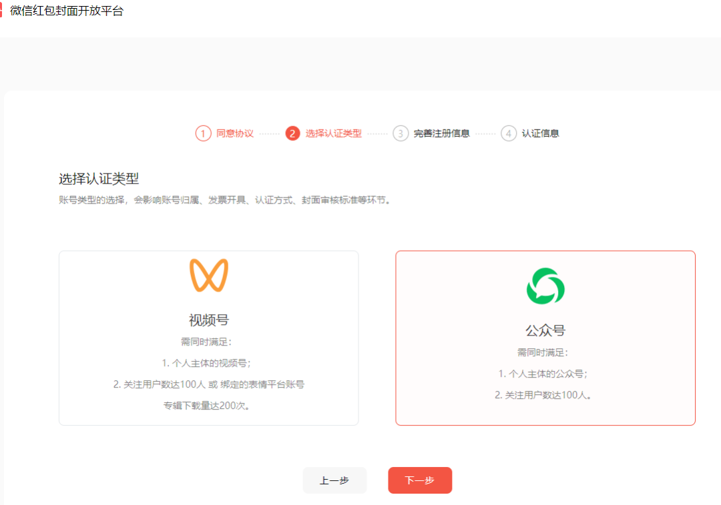The width and height of the screenshot is (721, 505).
Task: Open 微信红包封面开放平台 header title
Action: pyautogui.click(x=67, y=11)
